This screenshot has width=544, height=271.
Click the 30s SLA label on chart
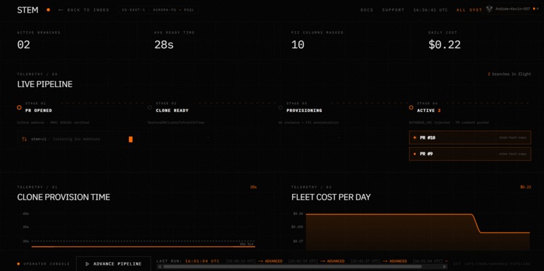(246, 244)
